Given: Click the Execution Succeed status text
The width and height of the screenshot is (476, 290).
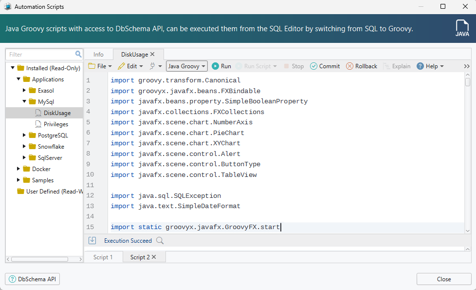Looking at the screenshot, I should coord(128,240).
